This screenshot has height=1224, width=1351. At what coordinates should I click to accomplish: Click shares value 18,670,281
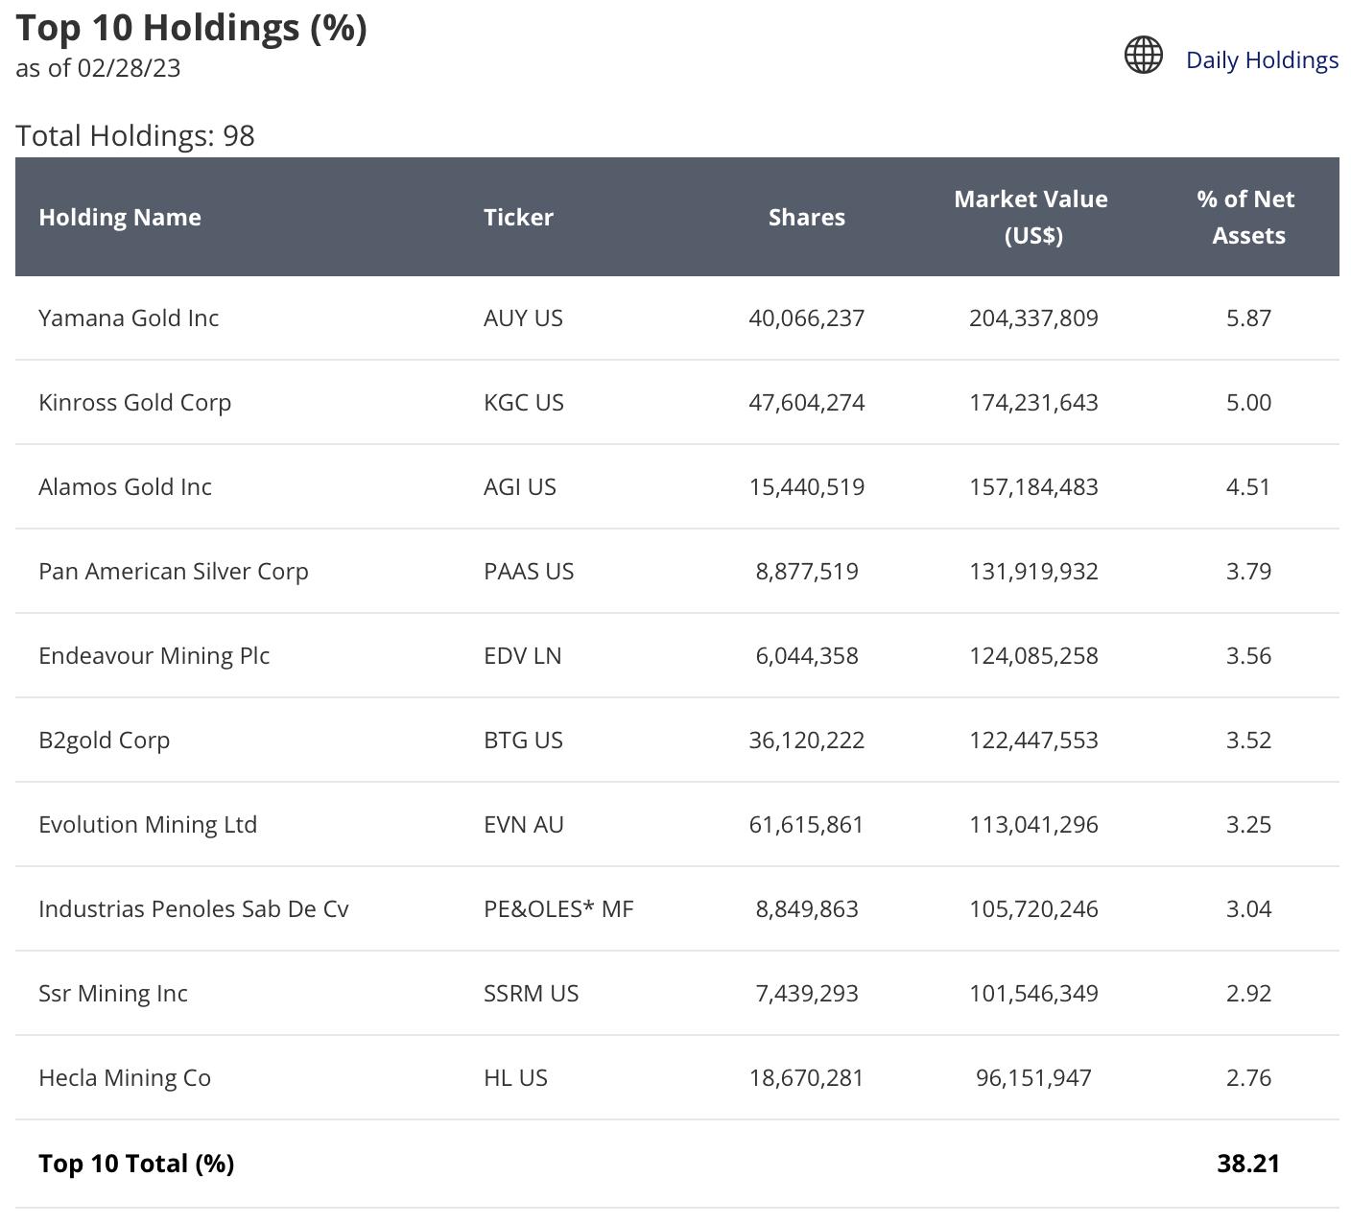(807, 1077)
